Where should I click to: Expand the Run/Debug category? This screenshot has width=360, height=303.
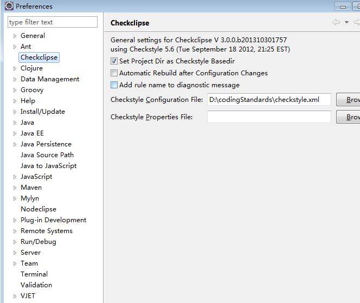click(x=15, y=242)
